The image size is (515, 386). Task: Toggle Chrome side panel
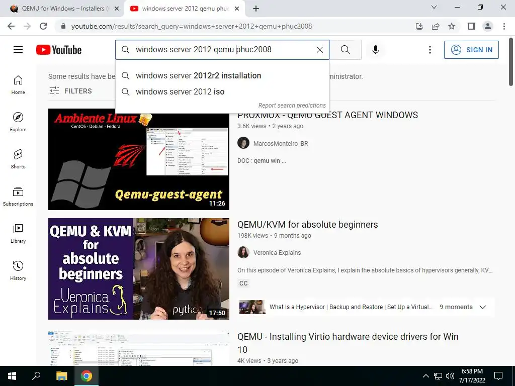click(472, 26)
